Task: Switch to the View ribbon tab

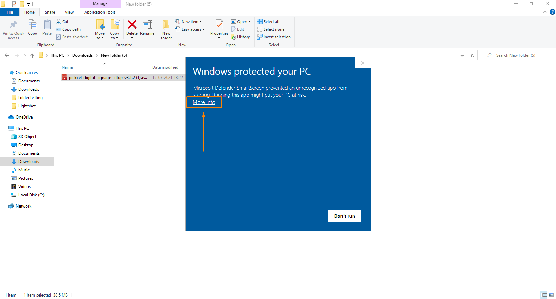Action: [69, 12]
